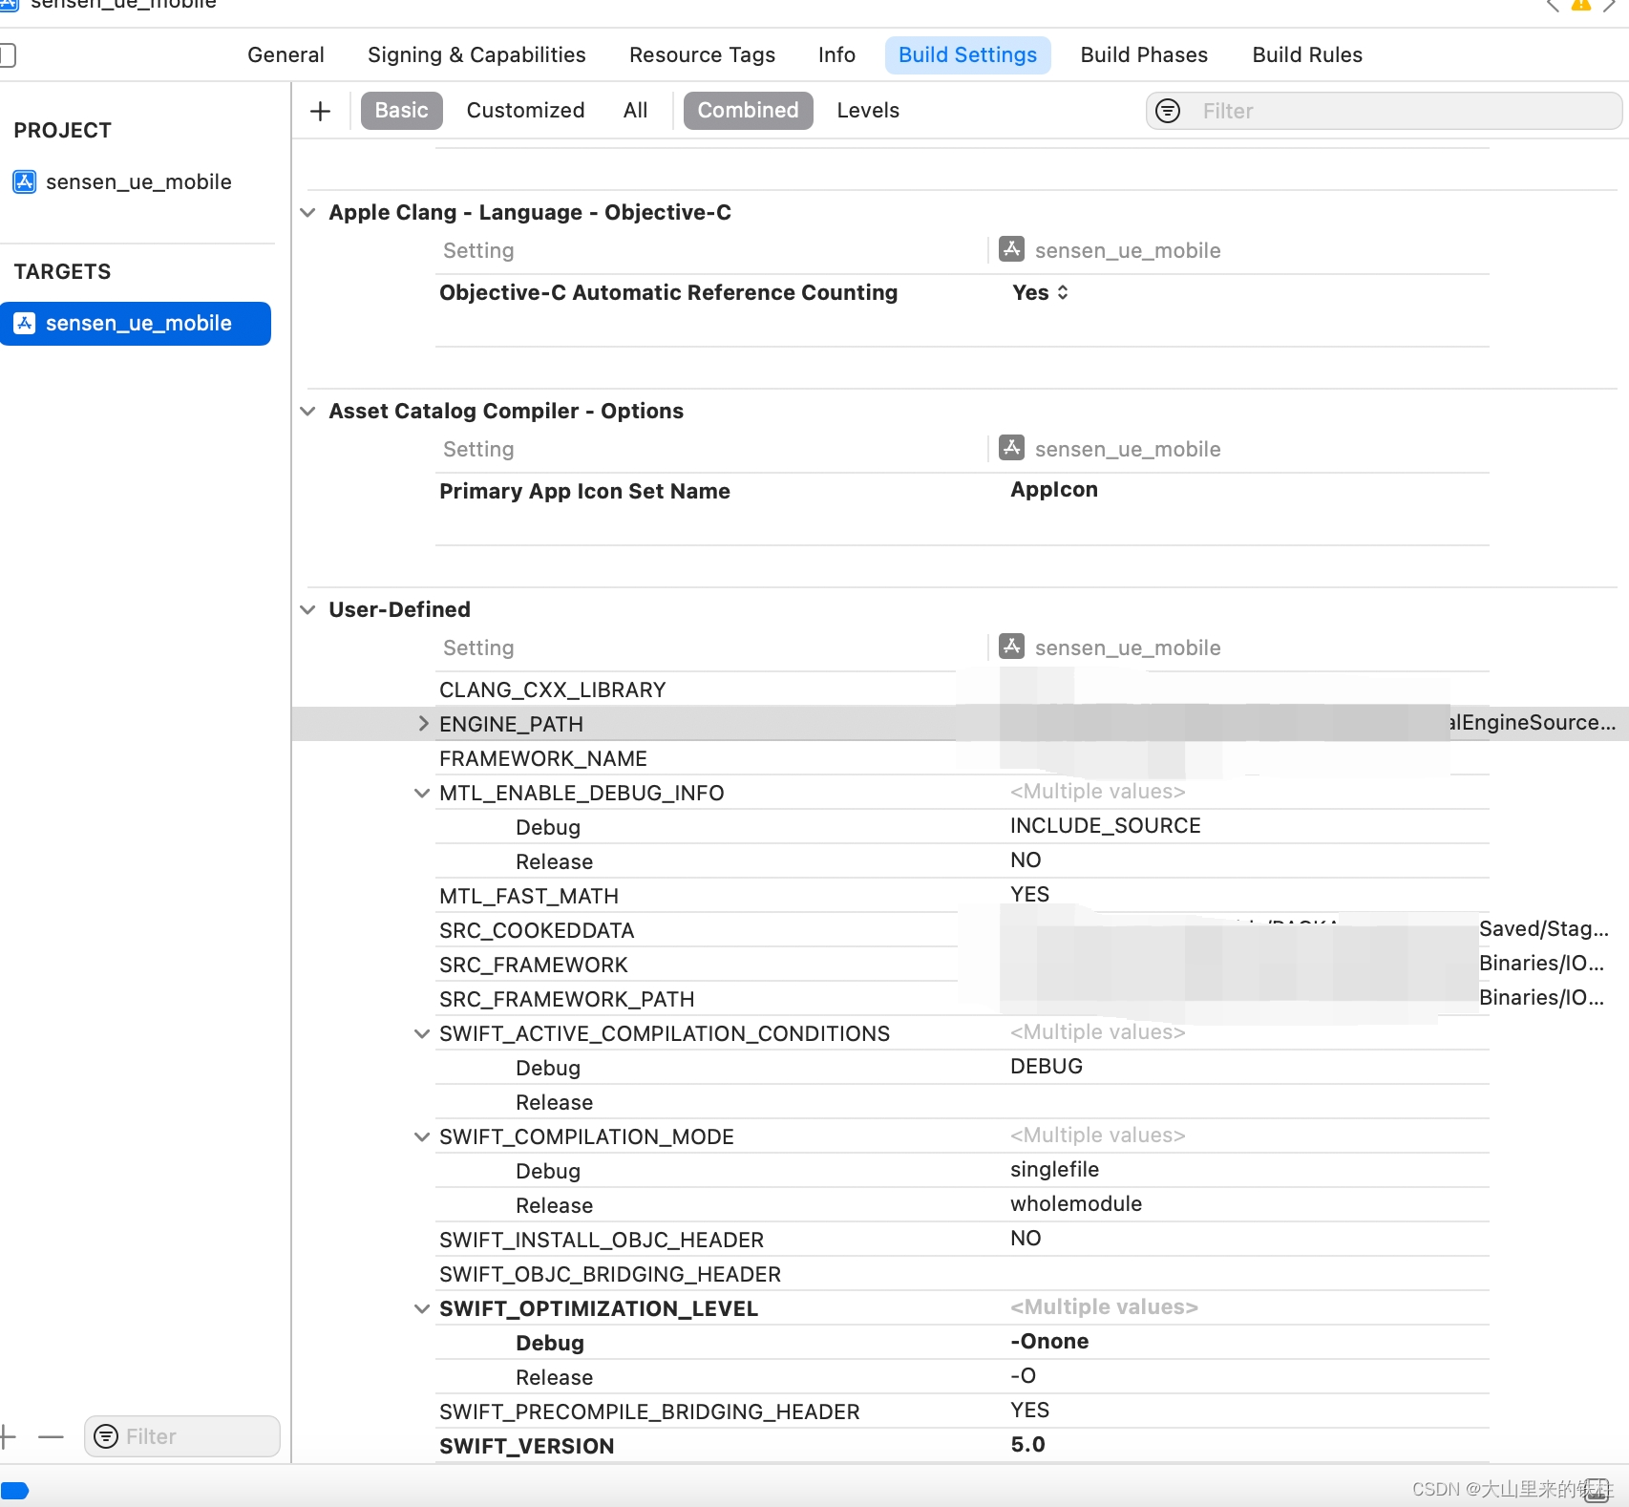Collapse SWIFT_ACTIVE_COMPILATION_CONDITIONS setting
The width and height of the screenshot is (1629, 1507).
click(x=422, y=1033)
